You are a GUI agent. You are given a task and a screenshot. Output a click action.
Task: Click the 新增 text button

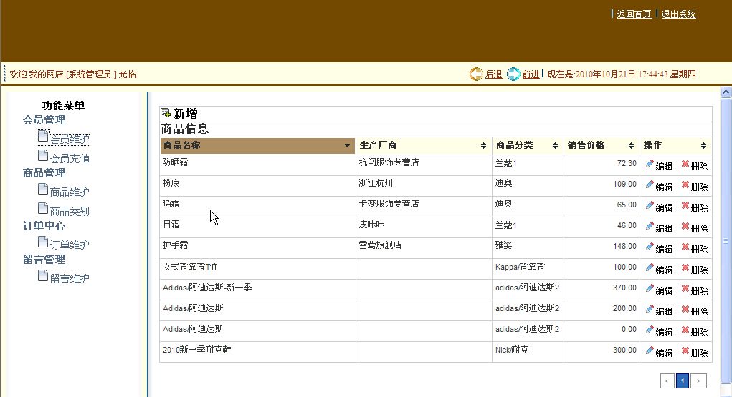(186, 114)
